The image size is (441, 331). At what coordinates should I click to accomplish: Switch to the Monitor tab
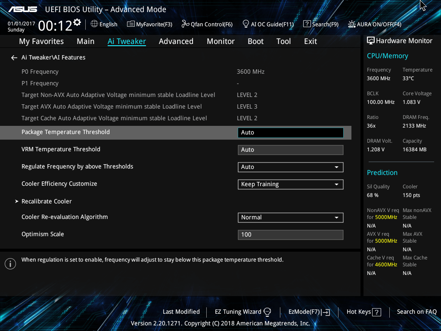[220, 41]
